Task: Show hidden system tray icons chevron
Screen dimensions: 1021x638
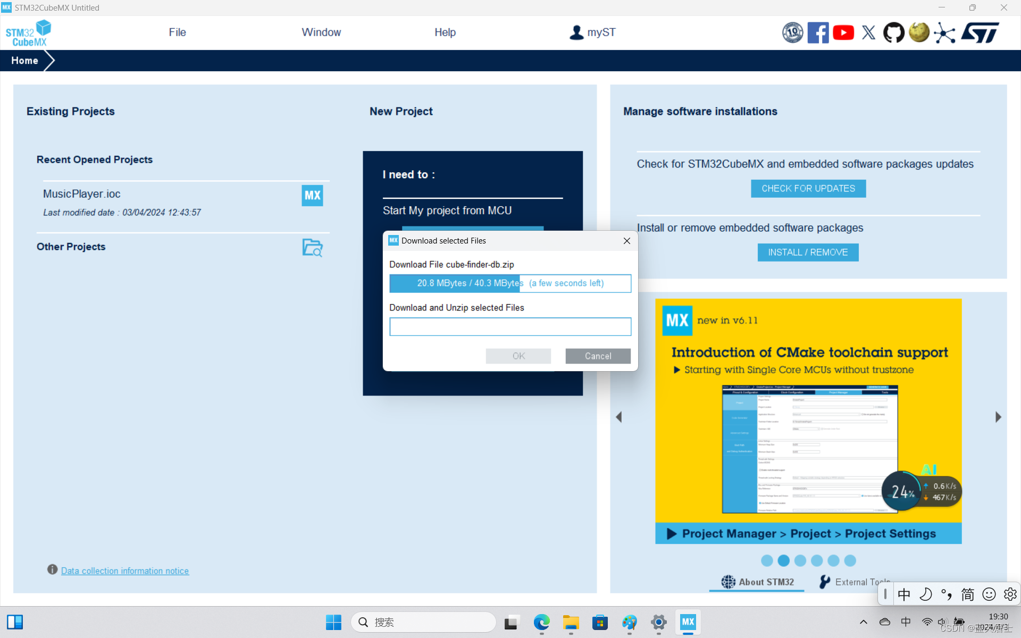Action: (x=863, y=622)
